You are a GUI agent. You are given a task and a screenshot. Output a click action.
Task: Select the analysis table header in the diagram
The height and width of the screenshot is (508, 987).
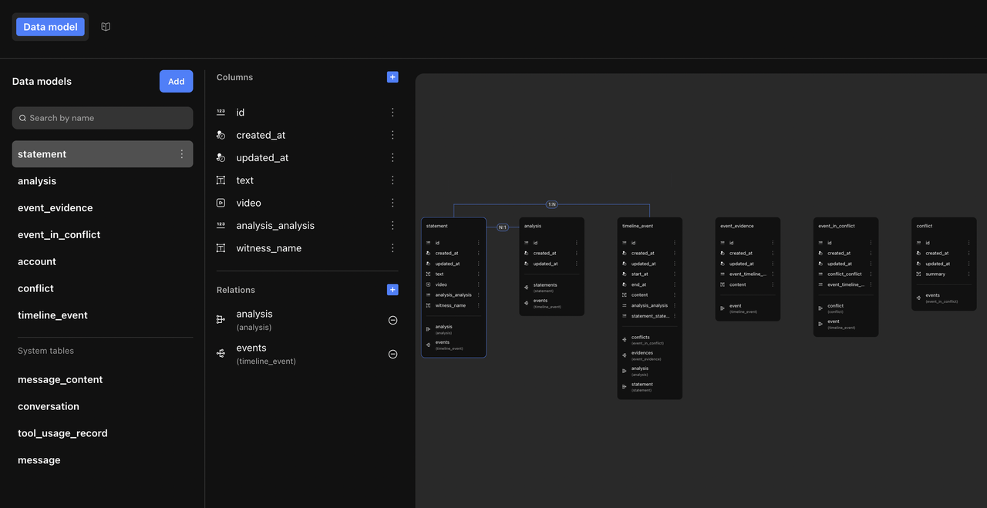[551, 226]
